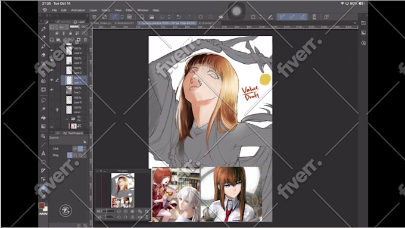The height and width of the screenshot is (228, 405).
Task: Switch to the Coloring practice canvas tab
Action: point(167,23)
